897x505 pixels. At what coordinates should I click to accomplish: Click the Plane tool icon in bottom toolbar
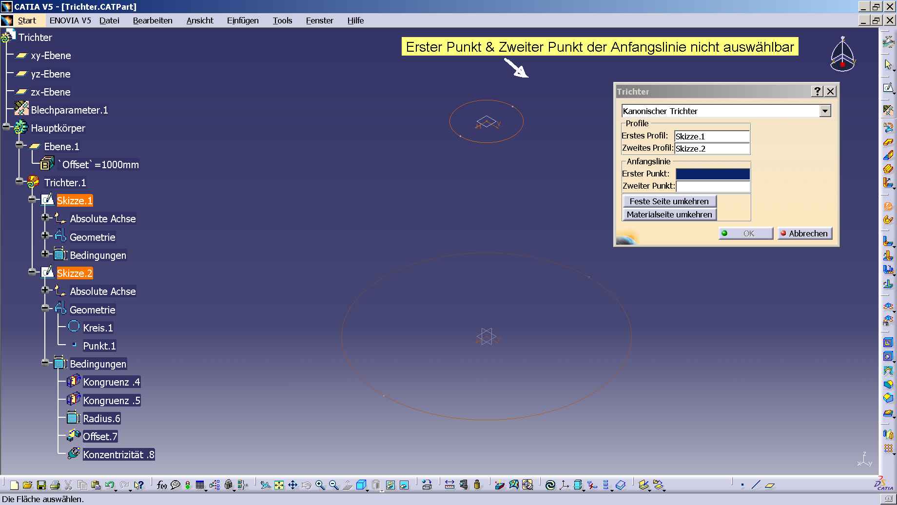(x=770, y=485)
